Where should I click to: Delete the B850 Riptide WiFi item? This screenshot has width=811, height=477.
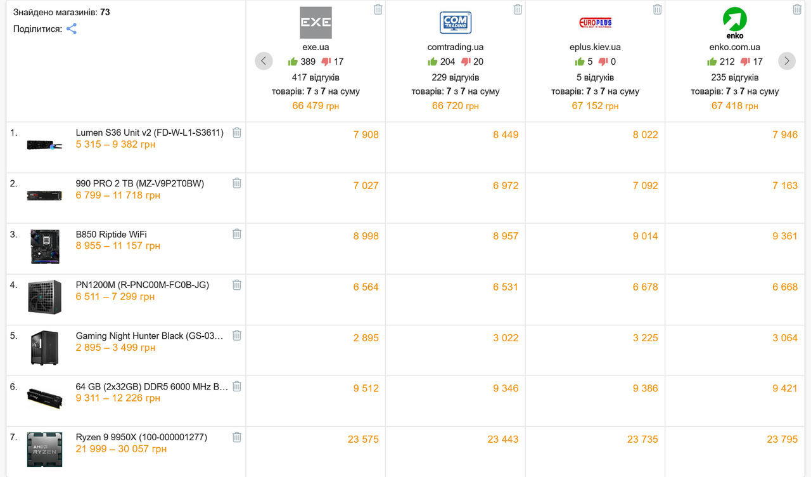click(x=237, y=233)
